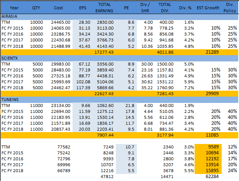Click the Cost column header
This screenshot has width=239, height=181.
(x=58, y=8)
